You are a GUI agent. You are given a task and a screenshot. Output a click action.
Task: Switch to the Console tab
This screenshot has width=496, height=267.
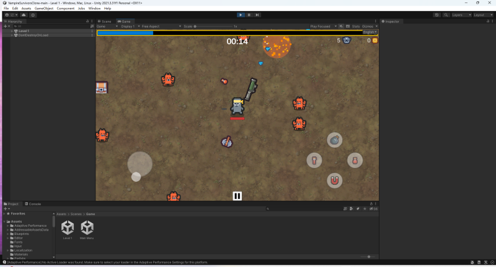pyautogui.click(x=35, y=203)
